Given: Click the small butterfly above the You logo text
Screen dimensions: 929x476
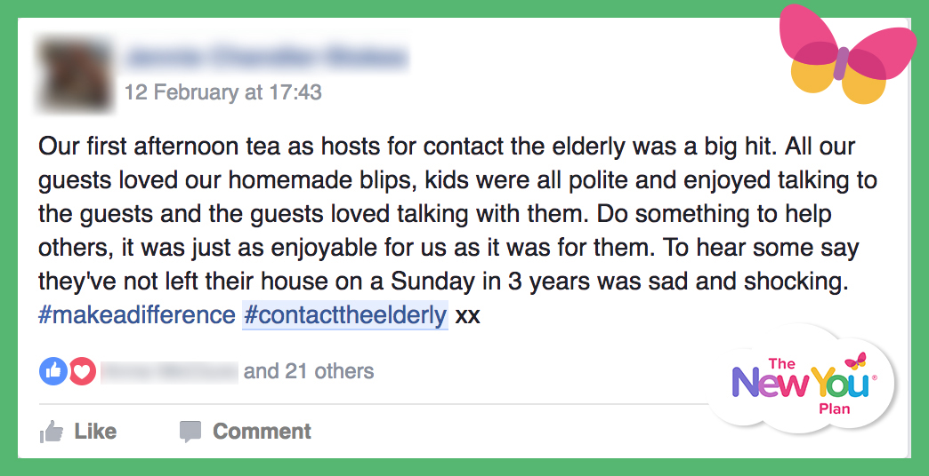Looking at the screenshot, I should point(855,360).
